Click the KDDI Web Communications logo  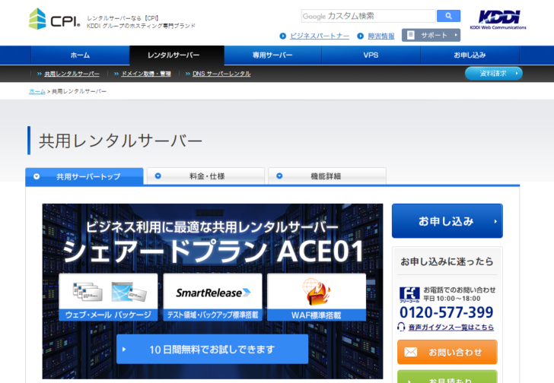coord(498,20)
